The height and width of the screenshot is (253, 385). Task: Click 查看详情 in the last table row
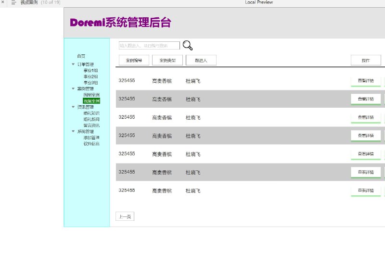pyautogui.click(x=366, y=190)
